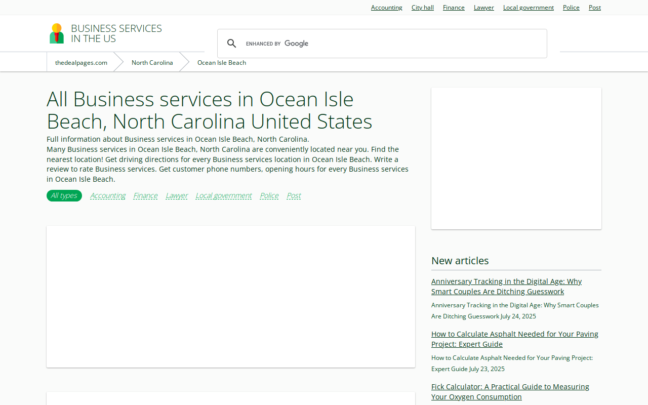Screen dimensions: 648x405
Task: Open the Fick Calculator article link
Action: click(510, 392)
